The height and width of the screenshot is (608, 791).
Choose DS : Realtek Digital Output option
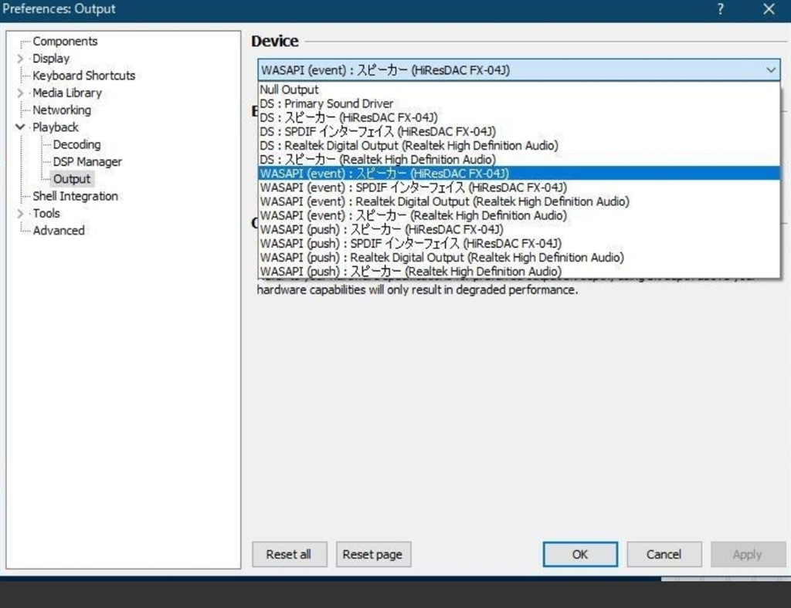(x=518, y=146)
